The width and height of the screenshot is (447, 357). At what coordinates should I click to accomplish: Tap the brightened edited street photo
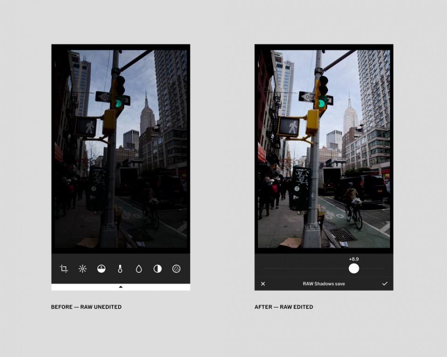coord(324,149)
